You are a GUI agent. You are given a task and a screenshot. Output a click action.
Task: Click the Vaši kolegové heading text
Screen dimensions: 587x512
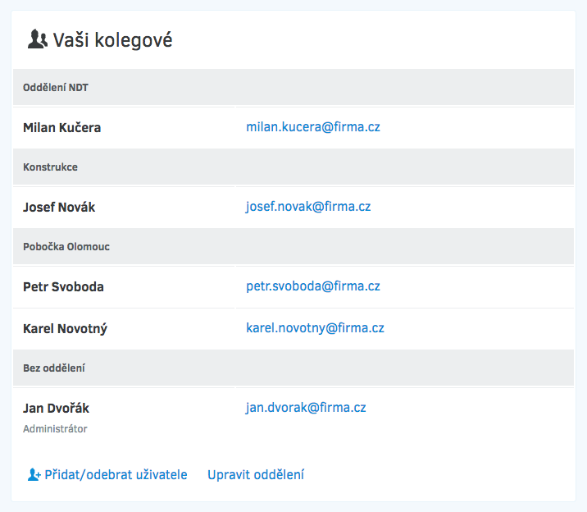point(112,40)
